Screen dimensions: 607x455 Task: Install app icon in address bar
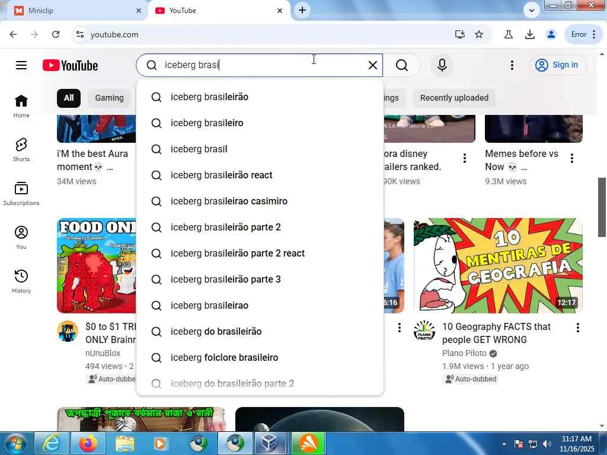coord(459,34)
